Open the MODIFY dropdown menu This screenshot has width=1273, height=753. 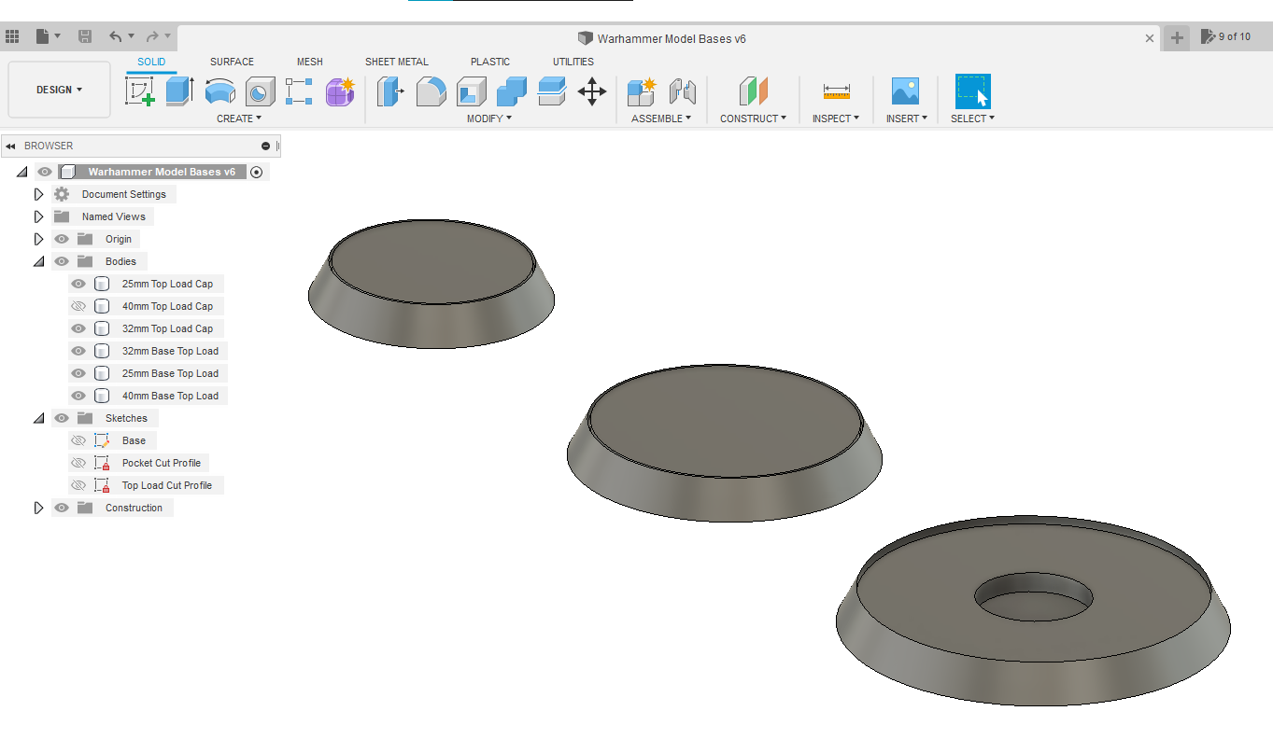489,119
